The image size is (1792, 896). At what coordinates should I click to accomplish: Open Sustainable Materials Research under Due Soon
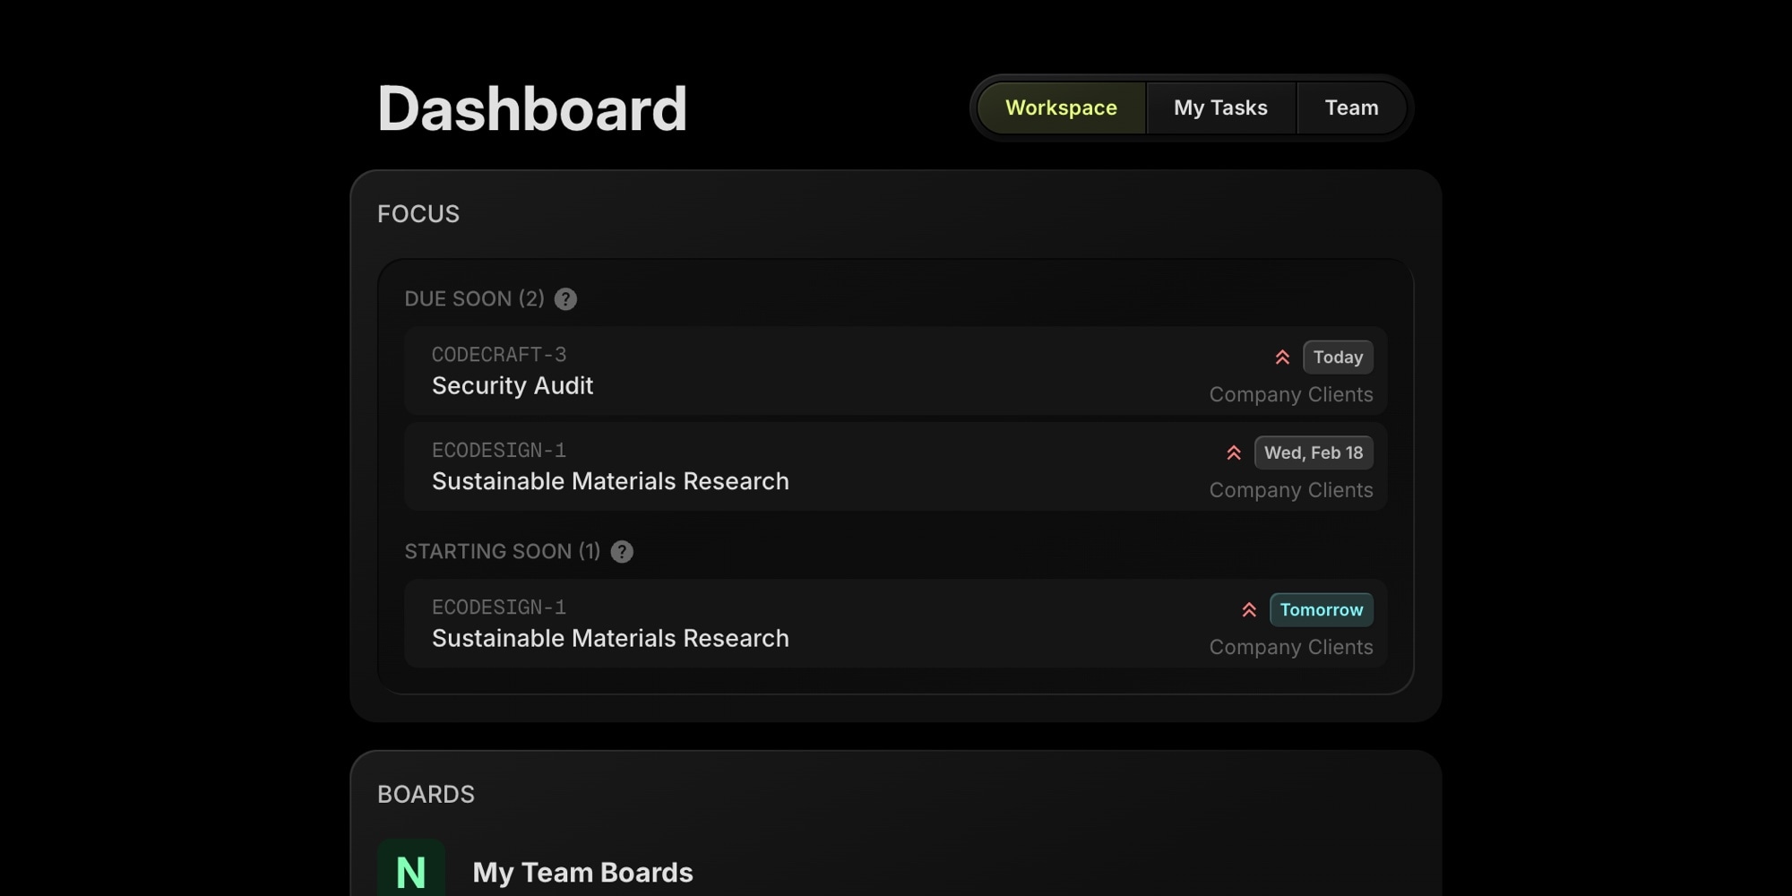610,482
